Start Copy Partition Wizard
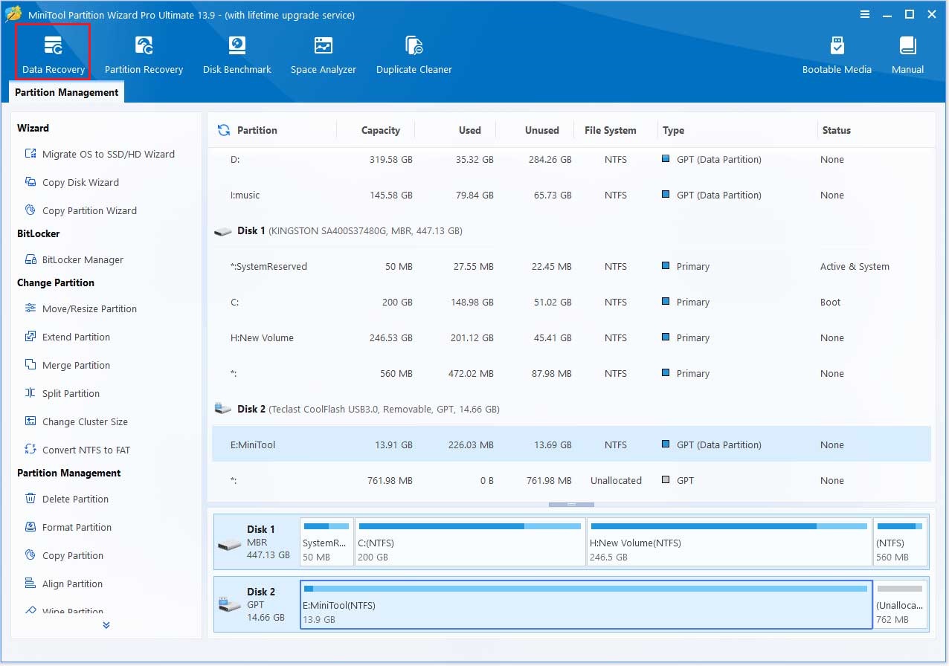The height and width of the screenshot is (666, 949). pos(80,210)
